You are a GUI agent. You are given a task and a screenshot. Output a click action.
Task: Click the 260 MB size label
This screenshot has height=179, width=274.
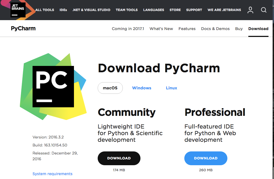click(206, 170)
